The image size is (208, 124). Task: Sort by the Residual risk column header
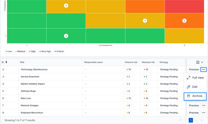(148, 62)
